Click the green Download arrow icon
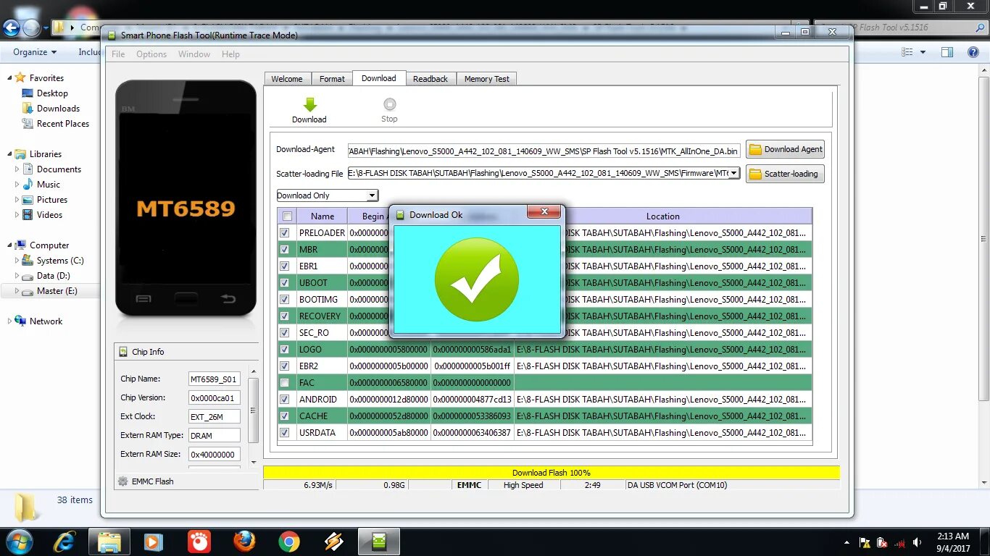The height and width of the screenshot is (556, 990). pyautogui.click(x=309, y=104)
